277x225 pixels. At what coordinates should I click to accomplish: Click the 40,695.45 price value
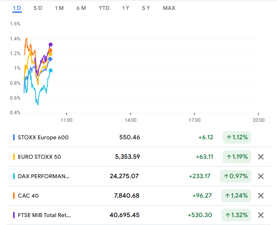pos(124,215)
